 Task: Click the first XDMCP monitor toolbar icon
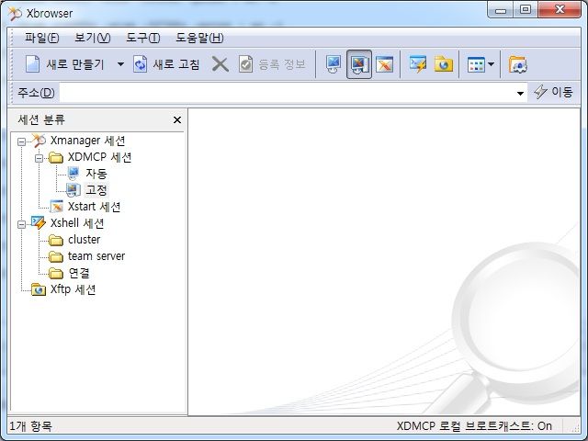point(333,64)
